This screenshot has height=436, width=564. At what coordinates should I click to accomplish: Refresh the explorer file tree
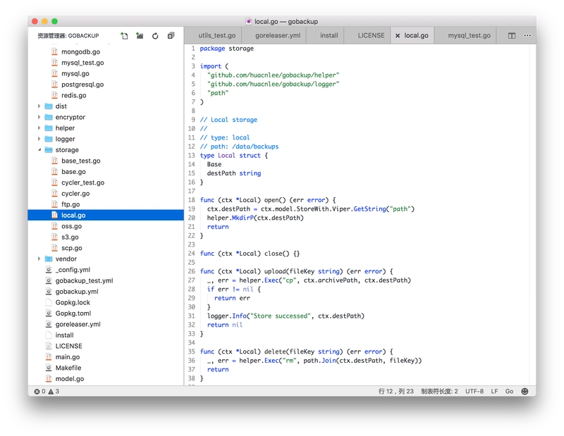pyautogui.click(x=155, y=36)
